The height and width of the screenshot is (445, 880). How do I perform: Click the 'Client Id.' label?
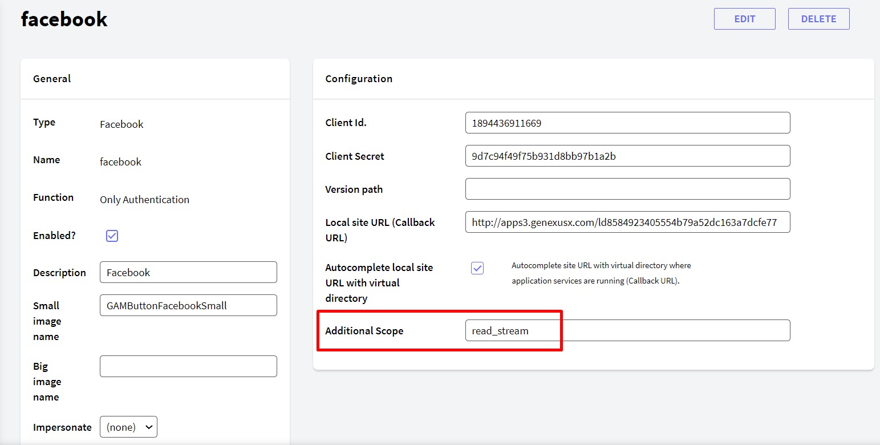coord(346,123)
